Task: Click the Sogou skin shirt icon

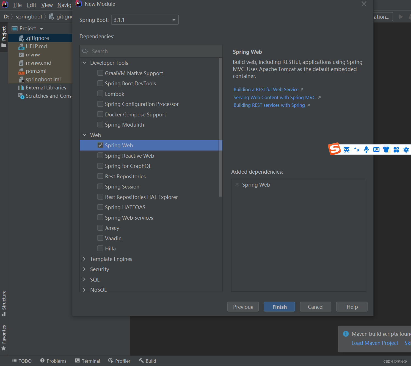Action: click(386, 150)
